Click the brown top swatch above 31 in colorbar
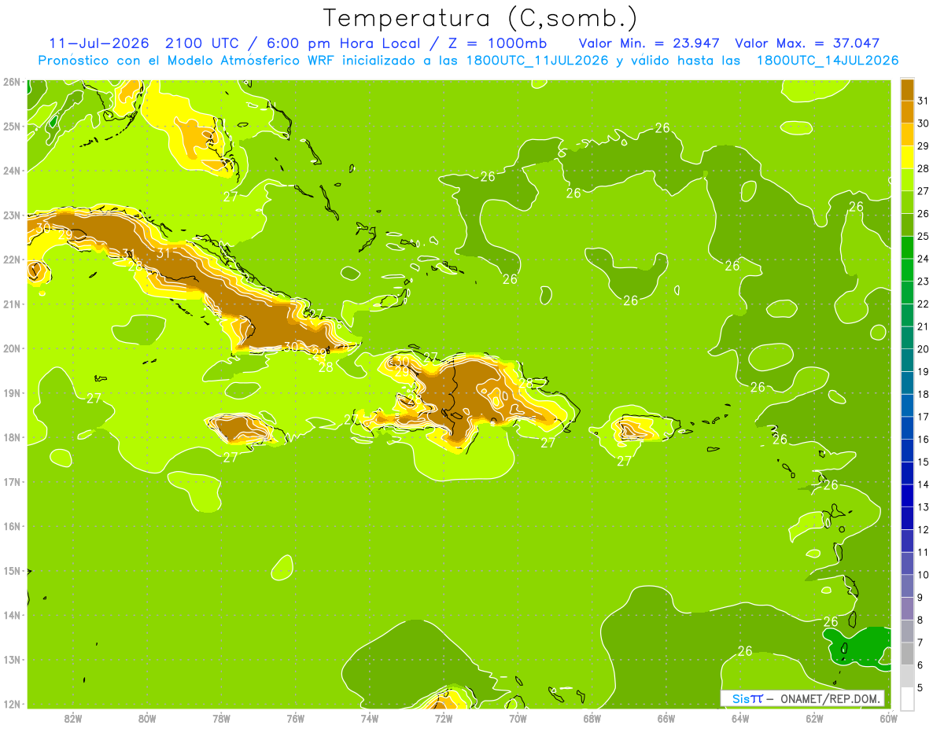 [x=907, y=89]
